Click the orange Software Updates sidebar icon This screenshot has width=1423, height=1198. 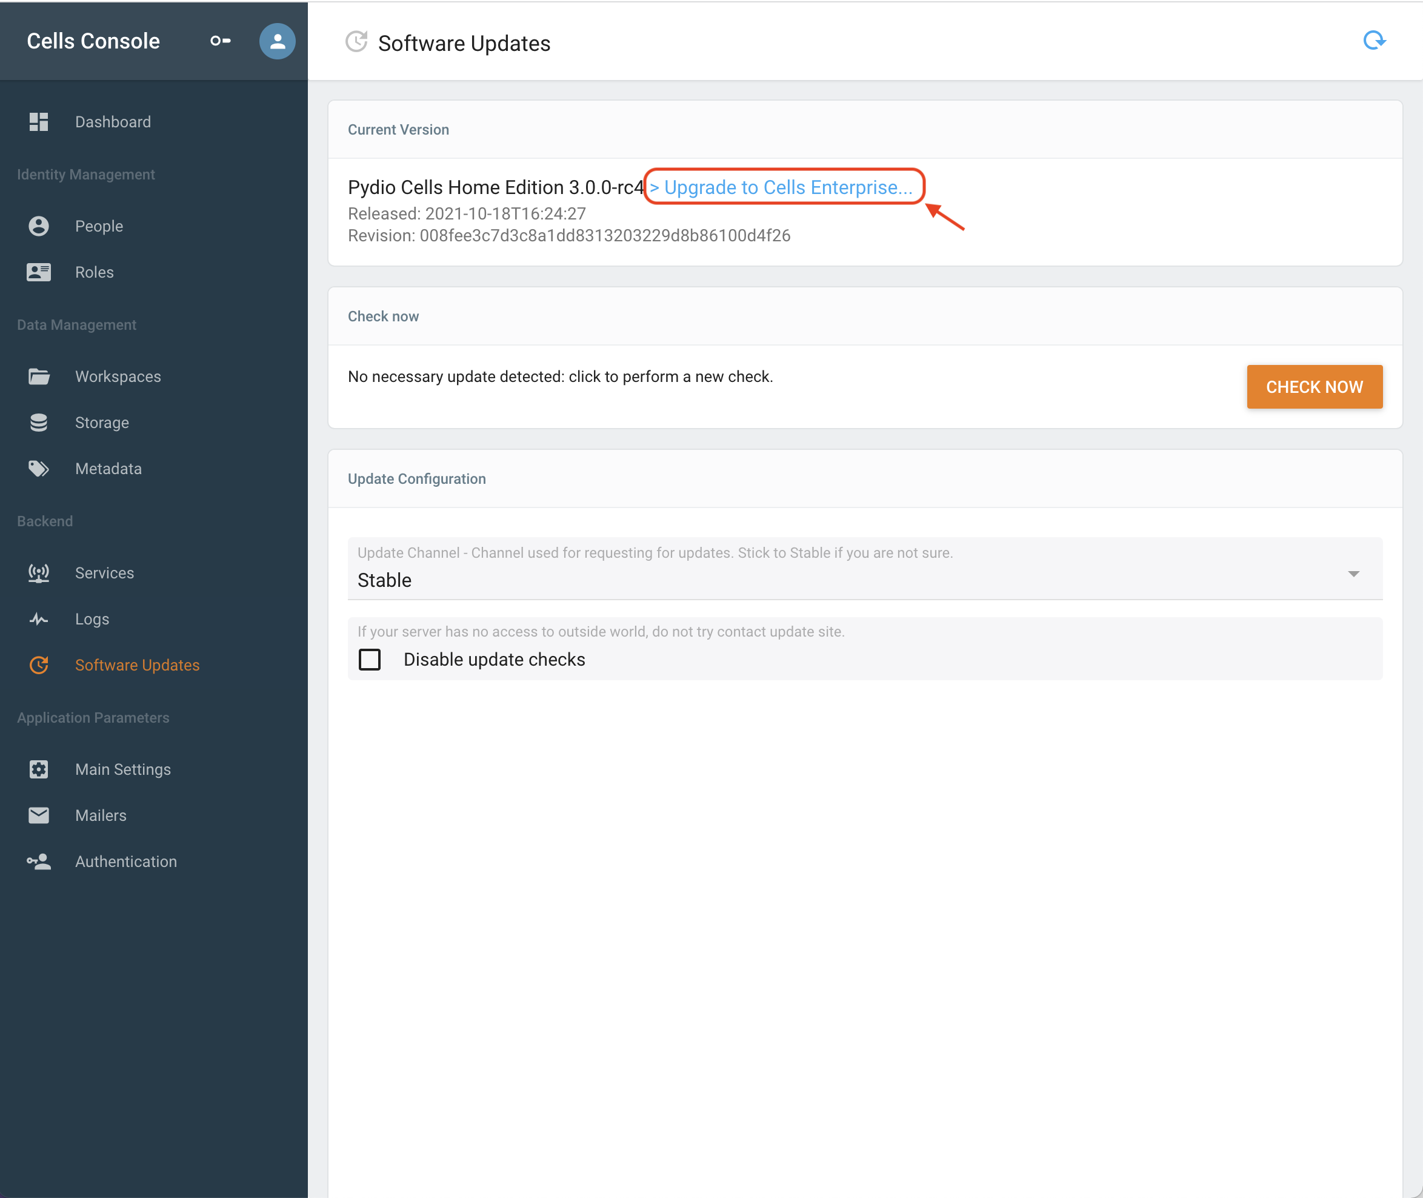[x=39, y=665]
